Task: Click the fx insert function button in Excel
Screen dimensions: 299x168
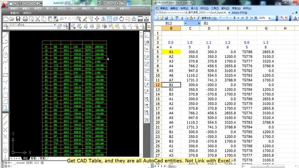Action: pyautogui.click(x=199, y=23)
